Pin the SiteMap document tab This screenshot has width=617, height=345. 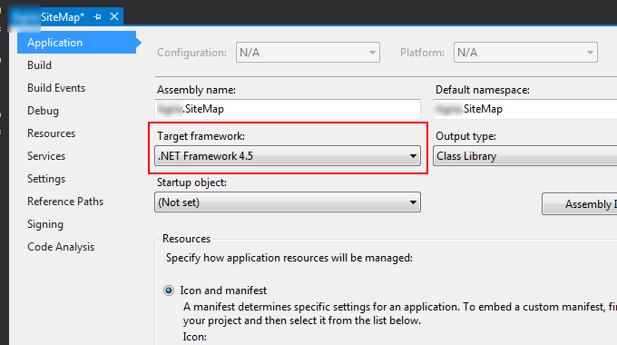[x=98, y=17]
